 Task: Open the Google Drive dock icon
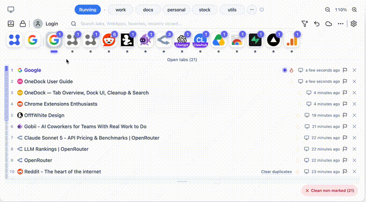coord(218,40)
